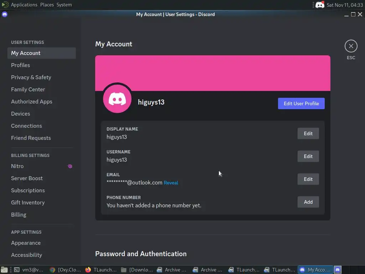The image size is (365, 274).
Task: Click the Edit User Profile button
Action: point(301,103)
